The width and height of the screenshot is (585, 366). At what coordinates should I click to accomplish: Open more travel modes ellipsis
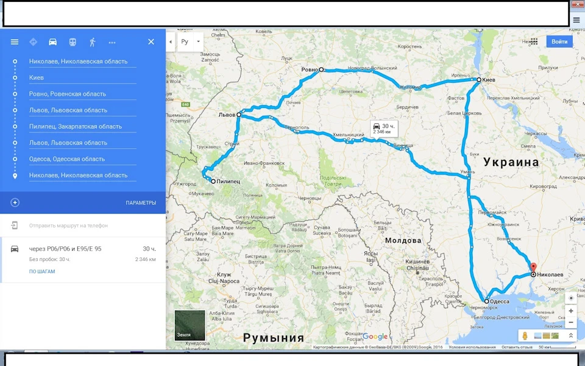[112, 43]
